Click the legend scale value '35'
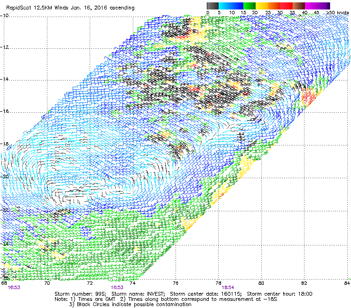 coord(292,13)
